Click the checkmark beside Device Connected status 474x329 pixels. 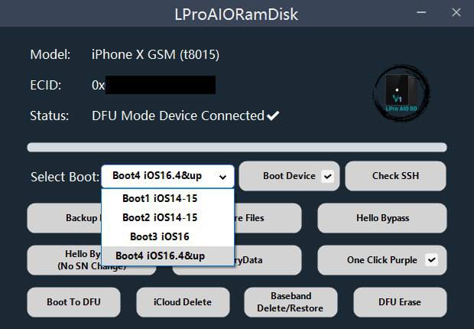(x=273, y=116)
